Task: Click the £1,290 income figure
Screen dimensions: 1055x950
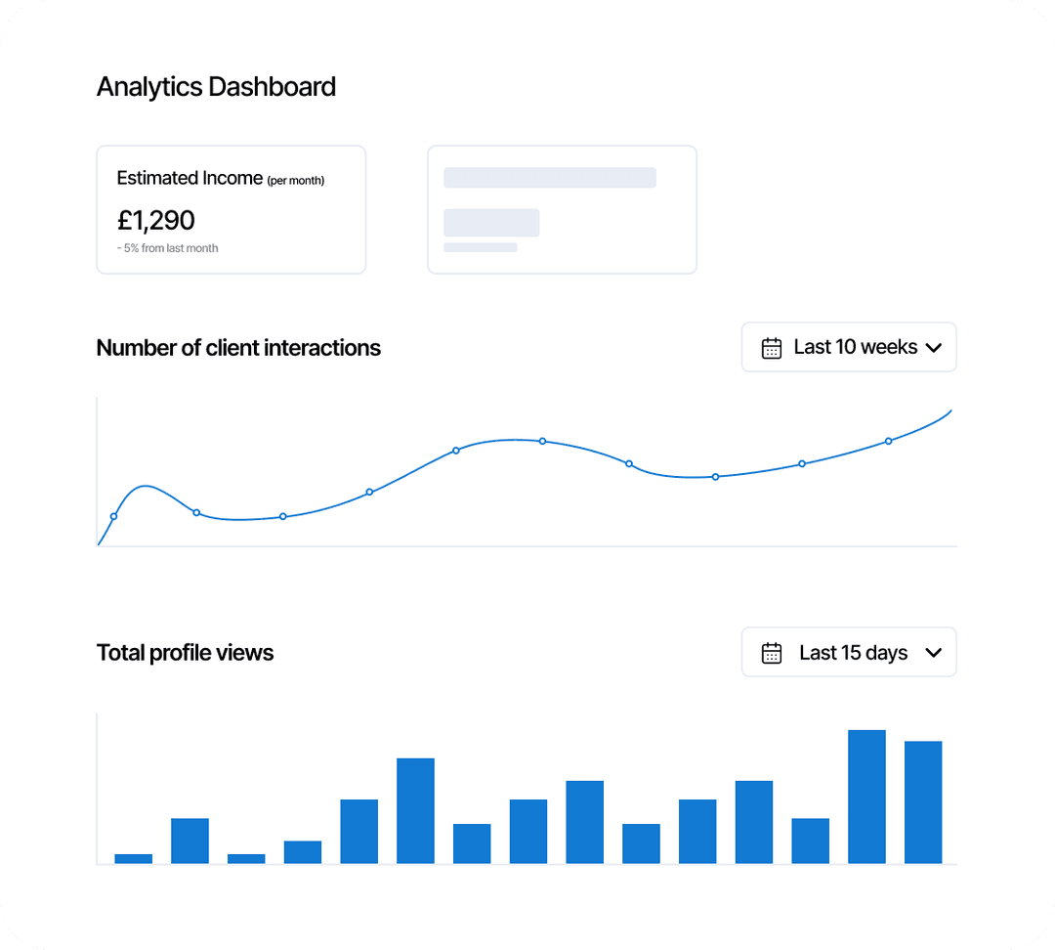Action: point(156,221)
